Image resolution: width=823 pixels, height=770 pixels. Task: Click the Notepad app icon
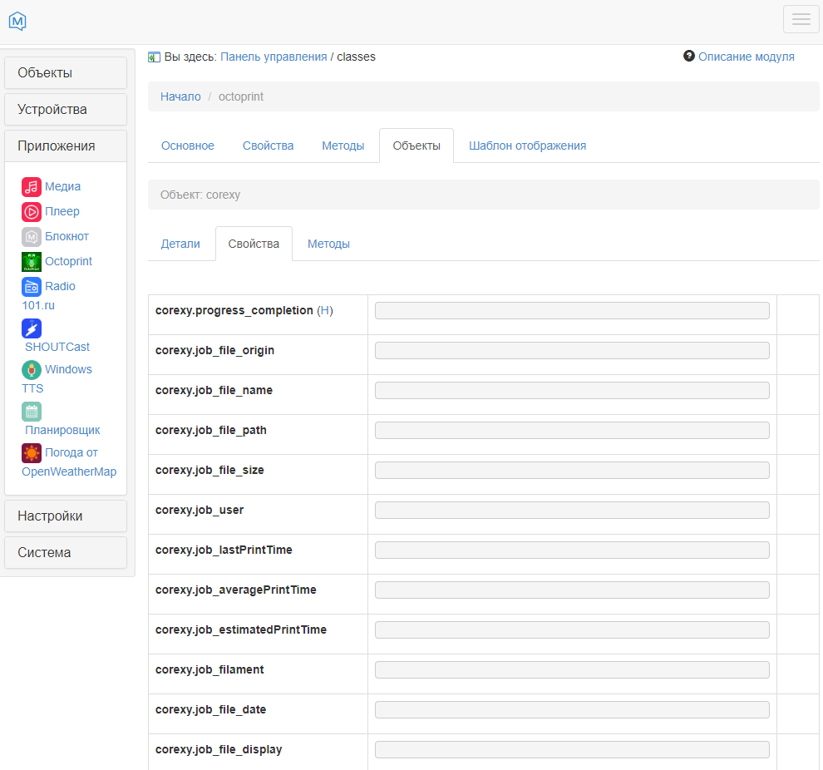pyautogui.click(x=32, y=237)
